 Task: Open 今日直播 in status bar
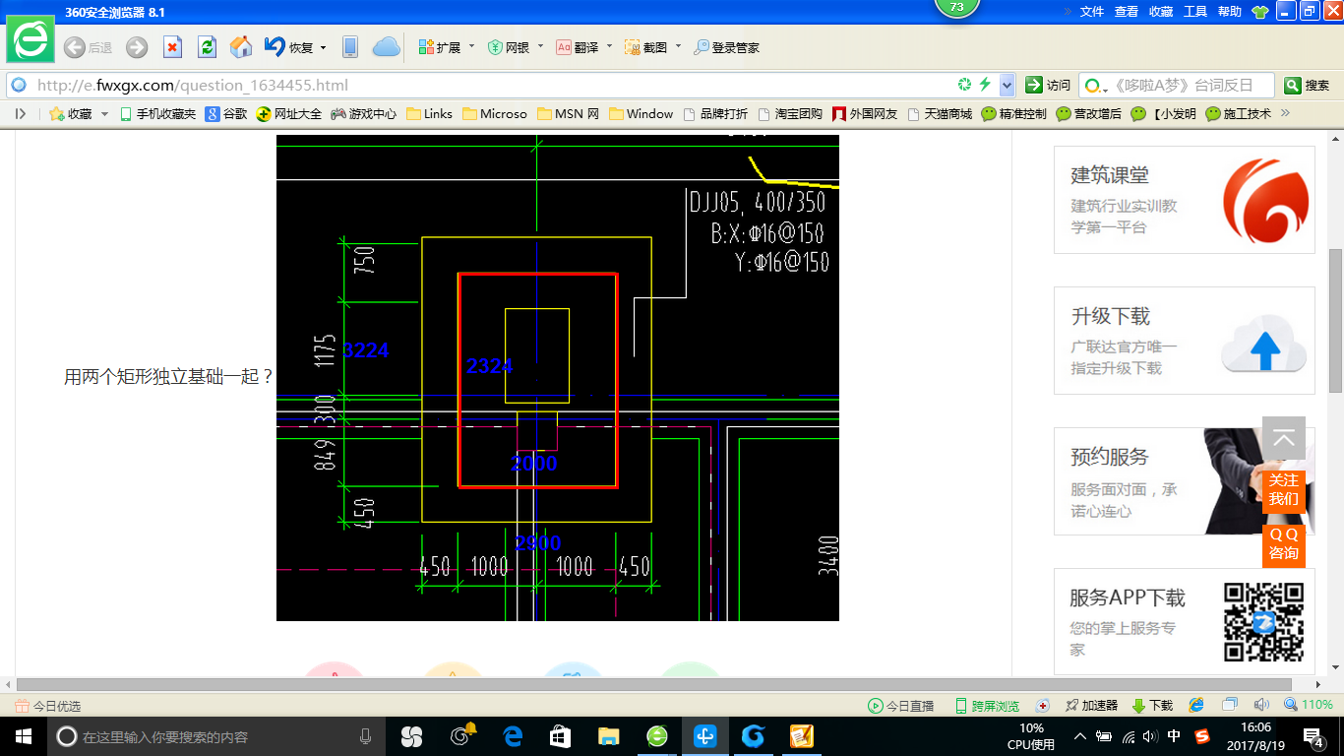point(900,706)
